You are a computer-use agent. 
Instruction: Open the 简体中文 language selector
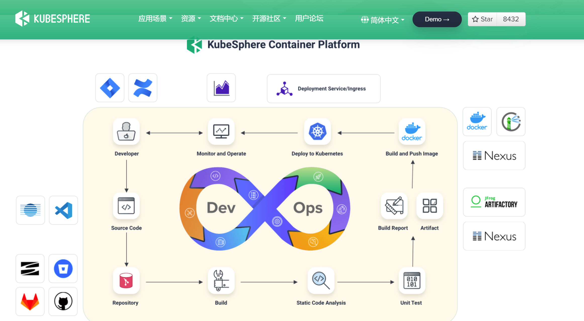tap(382, 20)
